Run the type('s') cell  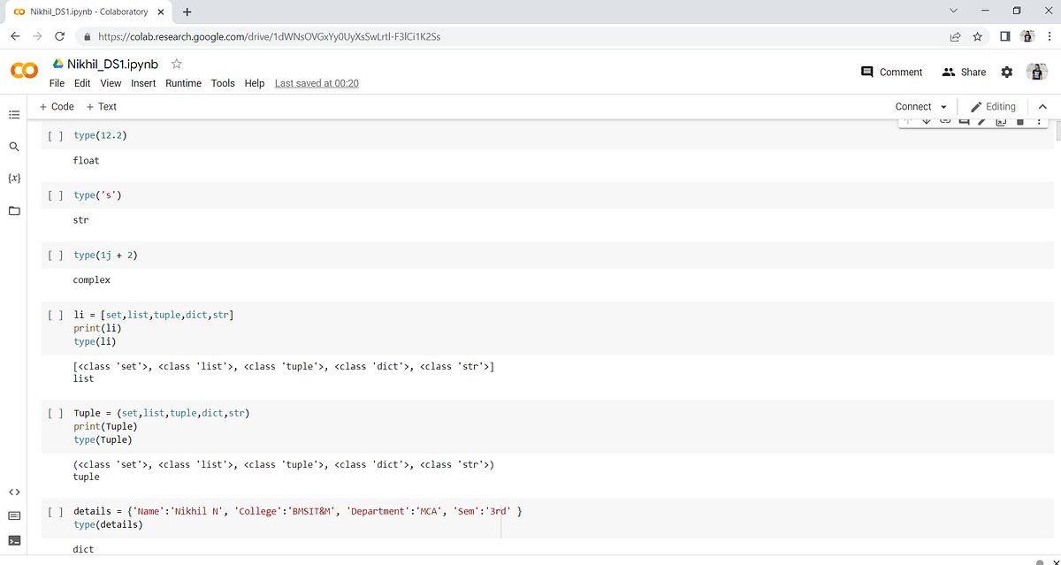pos(56,195)
